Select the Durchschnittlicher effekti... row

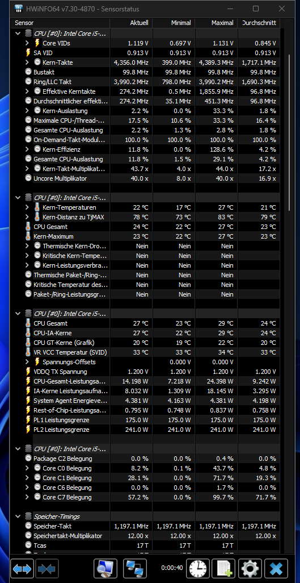point(146,101)
